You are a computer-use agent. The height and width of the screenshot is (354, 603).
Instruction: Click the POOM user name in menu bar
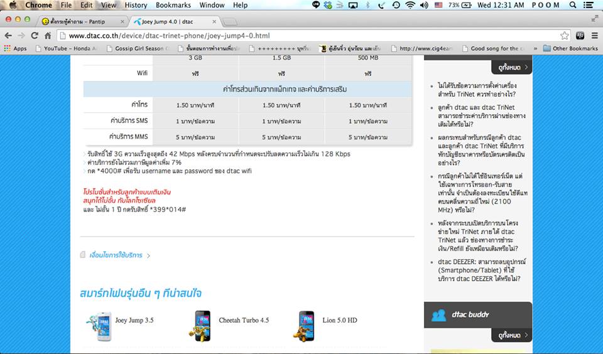[545, 5]
